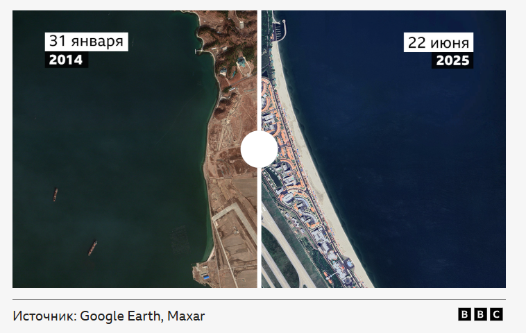The height and width of the screenshot is (333, 526).
Task: Click the white circular comparison slider handle
Action: pos(259,149)
